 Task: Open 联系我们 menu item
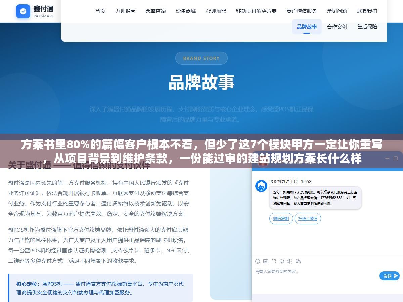pyautogui.click(x=367, y=11)
